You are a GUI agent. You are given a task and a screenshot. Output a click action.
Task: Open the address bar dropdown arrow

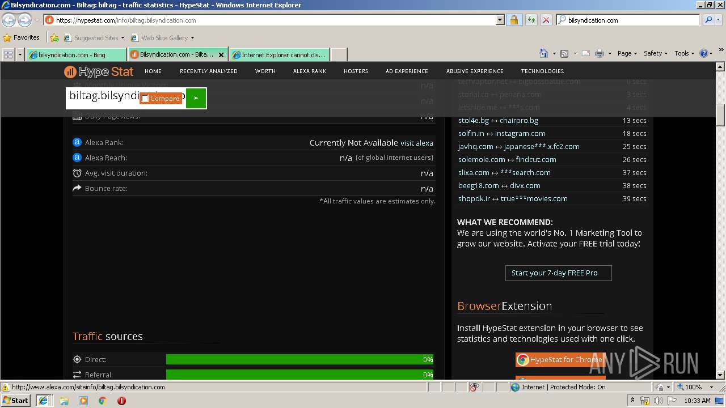pyautogui.click(x=500, y=20)
